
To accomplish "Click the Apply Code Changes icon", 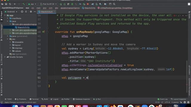I will pyautogui.click(x=68, y=4).
